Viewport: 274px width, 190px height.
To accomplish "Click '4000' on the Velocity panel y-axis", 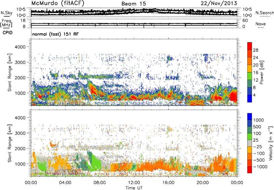I will 20,118.
